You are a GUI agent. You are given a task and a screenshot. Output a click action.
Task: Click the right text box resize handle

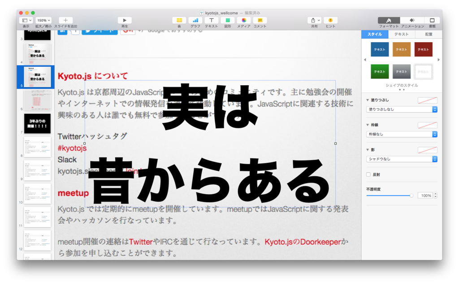point(335,144)
